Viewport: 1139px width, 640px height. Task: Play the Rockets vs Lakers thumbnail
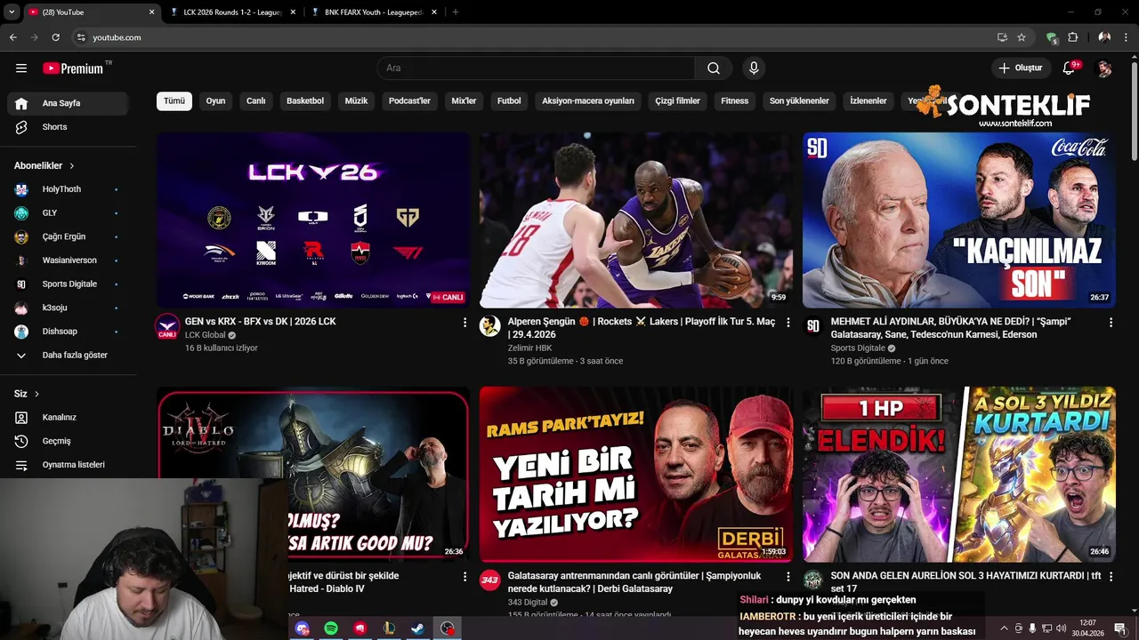[x=636, y=220]
